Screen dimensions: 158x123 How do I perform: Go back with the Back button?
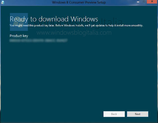point(114,114)
